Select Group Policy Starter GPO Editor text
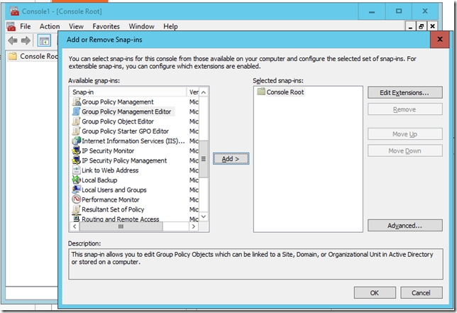457x313 pixels. pyautogui.click(x=125, y=131)
